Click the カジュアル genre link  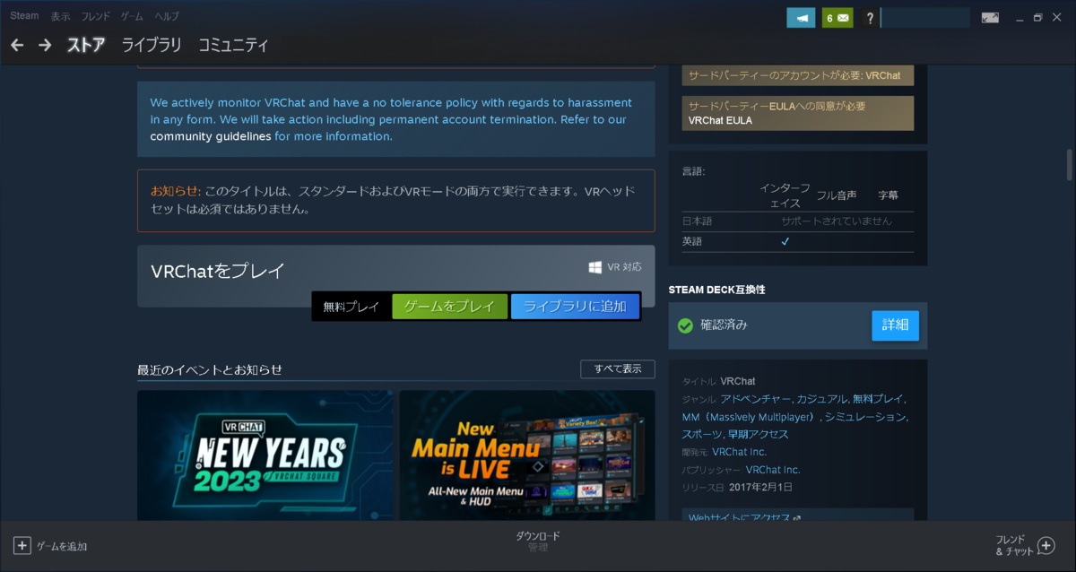point(820,399)
